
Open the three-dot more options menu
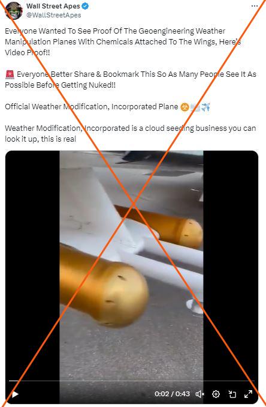coord(255,6)
